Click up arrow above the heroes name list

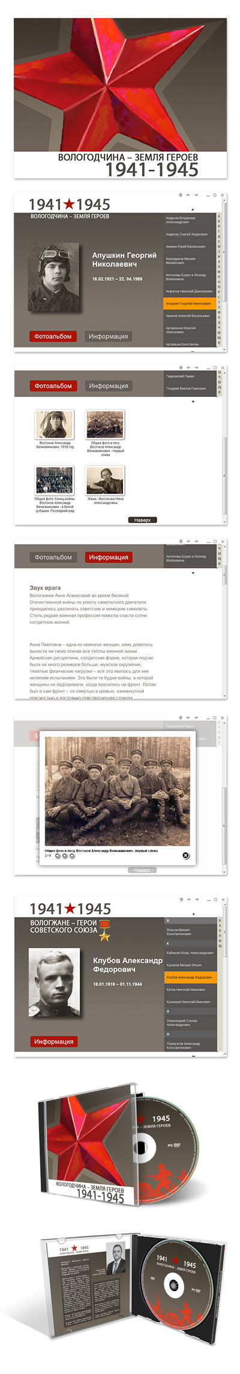pyautogui.click(x=193, y=913)
